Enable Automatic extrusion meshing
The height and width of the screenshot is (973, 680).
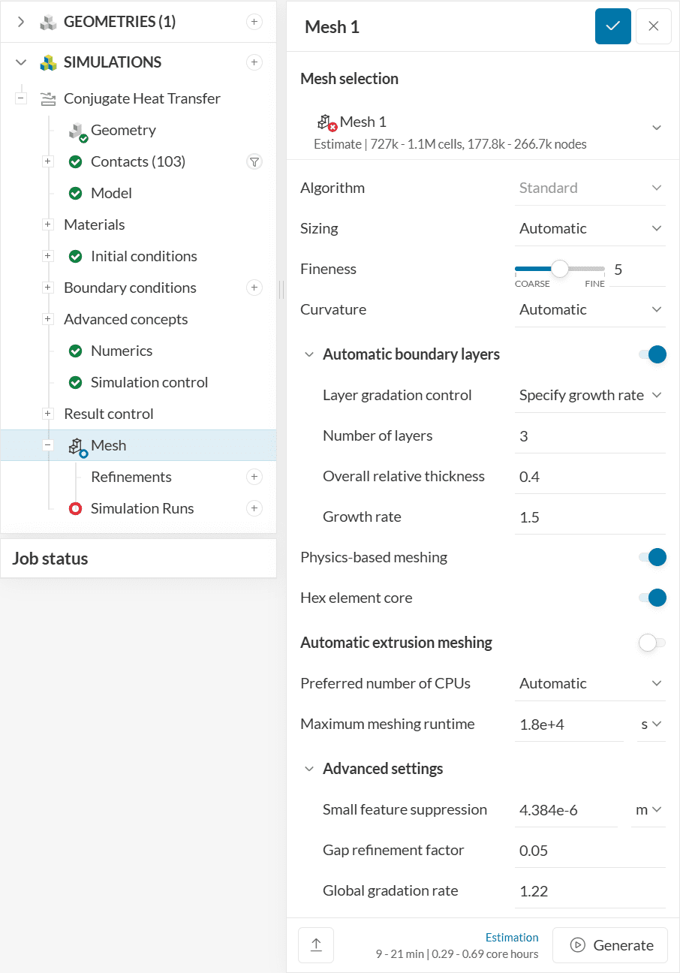652,643
